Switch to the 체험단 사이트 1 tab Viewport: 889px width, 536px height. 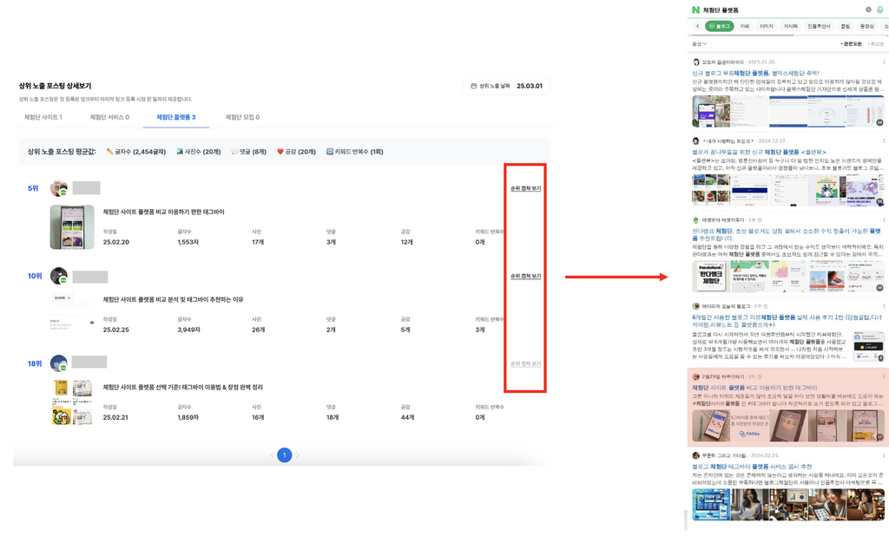tap(43, 117)
